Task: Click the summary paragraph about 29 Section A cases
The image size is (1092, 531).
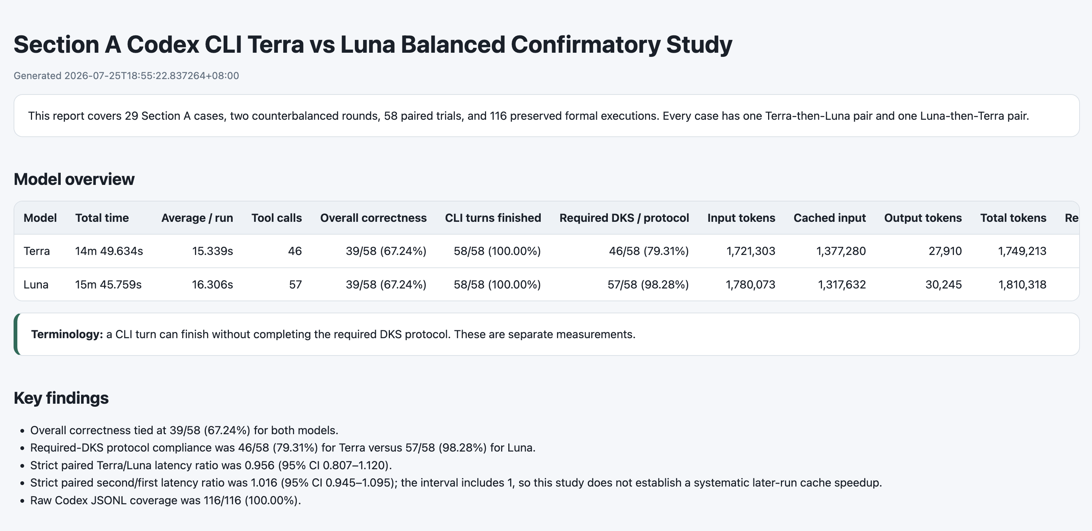Action: (528, 116)
